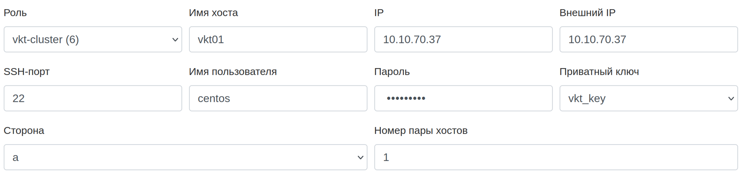742x176 pixels.
Task: Click the Приватный ключ label
Action: [599, 72]
